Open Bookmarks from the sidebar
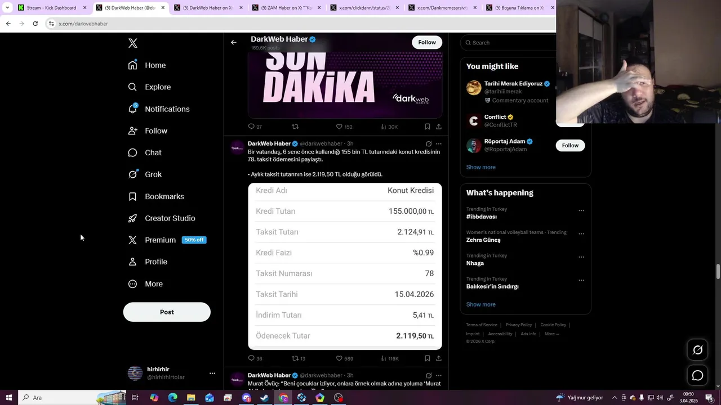The height and width of the screenshot is (405, 721). (x=156, y=196)
